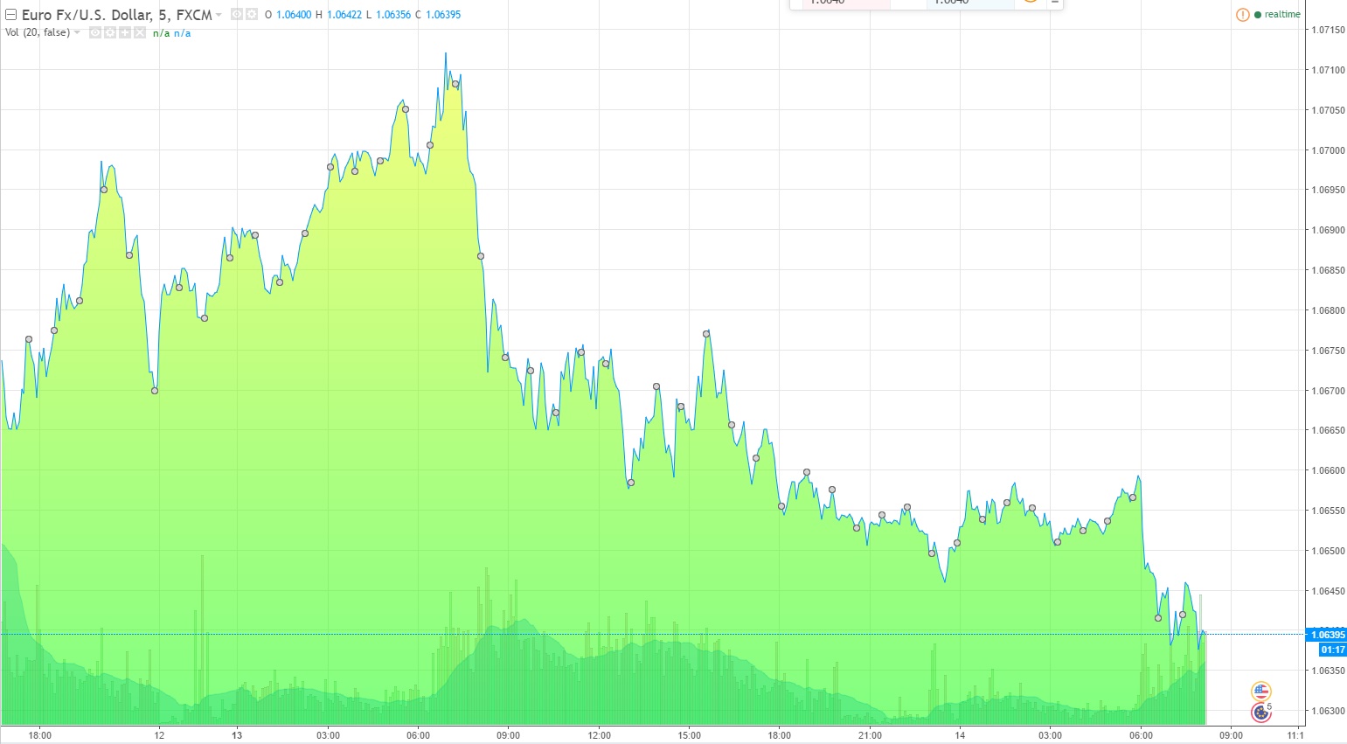Viewport: 1347px width, 744px height.
Task: Click the green realtime status indicator
Action: [1277, 15]
